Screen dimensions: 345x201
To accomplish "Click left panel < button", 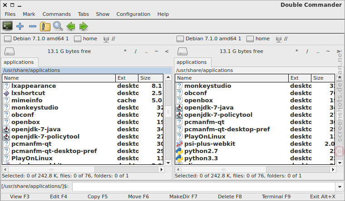I will click(167, 51).
